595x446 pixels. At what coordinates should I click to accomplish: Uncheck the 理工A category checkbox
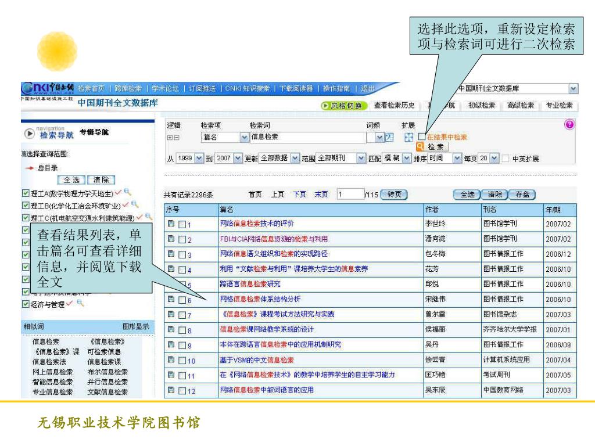26,193
